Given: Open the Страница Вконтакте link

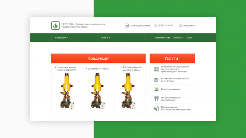Looking at the screenshot, I should pyautogui.click(x=140, y=26).
